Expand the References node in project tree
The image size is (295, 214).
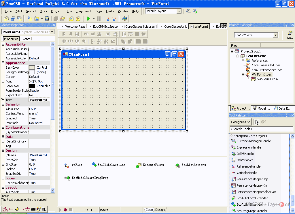tap(243, 61)
